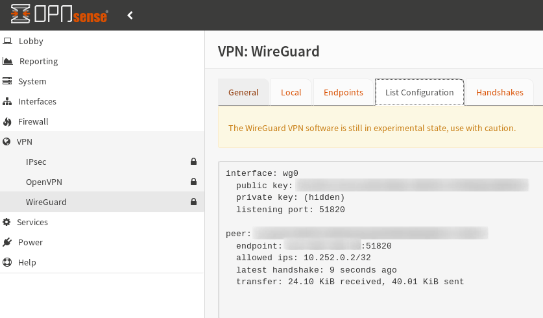
Task: Open the WireGuard sidebar entry
Action: 46,202
